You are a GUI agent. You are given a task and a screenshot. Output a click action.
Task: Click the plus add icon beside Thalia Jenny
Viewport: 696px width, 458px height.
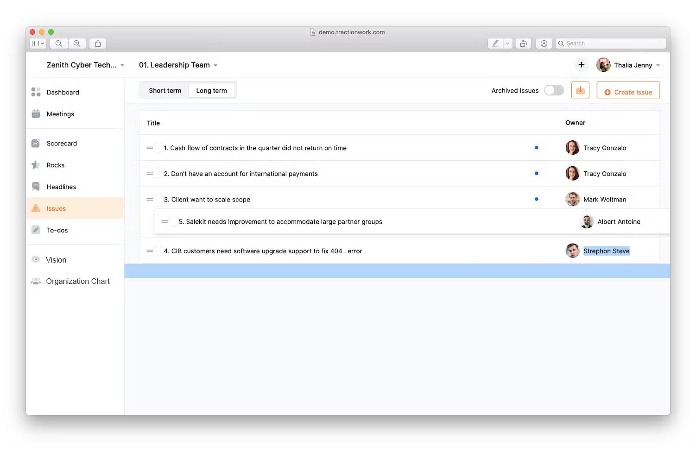[581, 65]
